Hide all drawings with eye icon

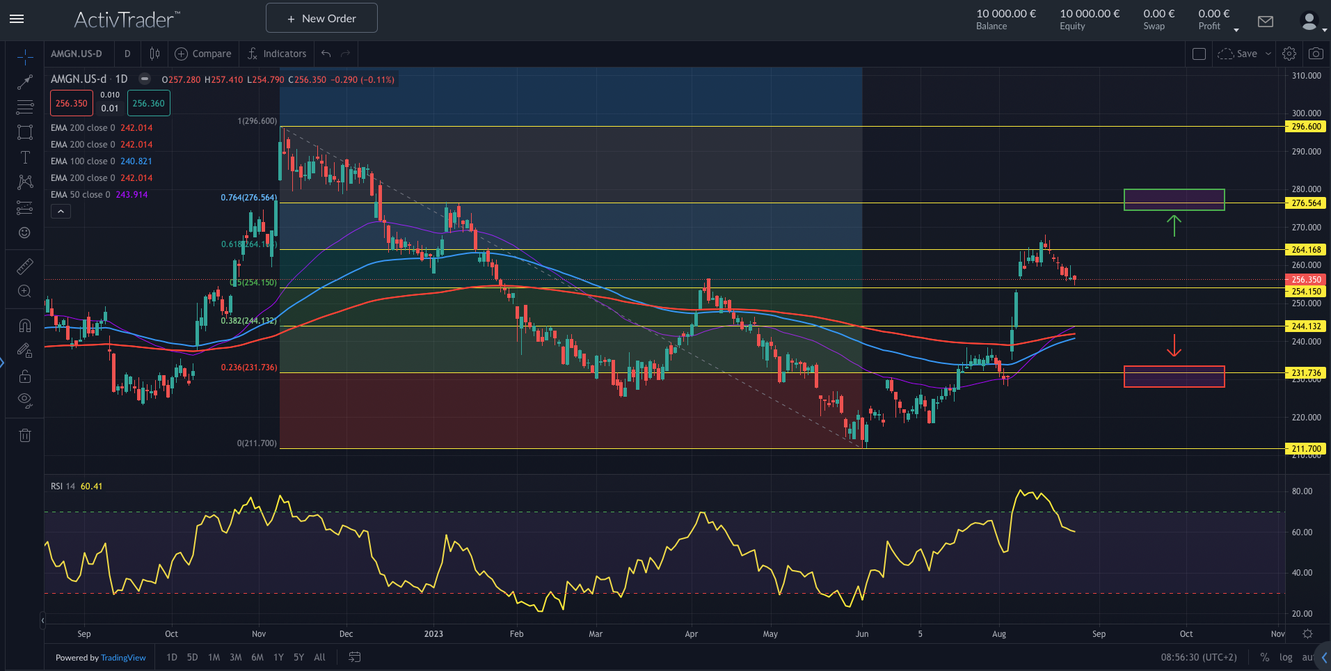click(25, 400)
